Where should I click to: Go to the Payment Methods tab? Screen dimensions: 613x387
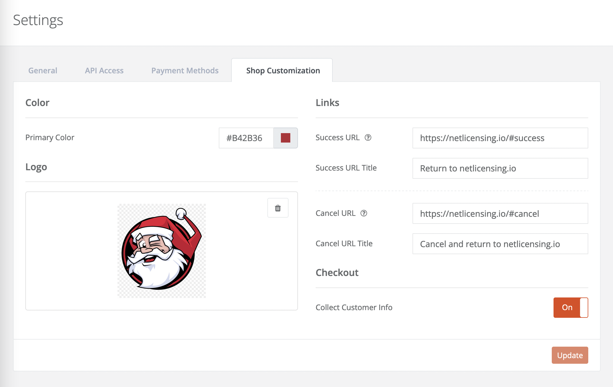coord(185,71)
